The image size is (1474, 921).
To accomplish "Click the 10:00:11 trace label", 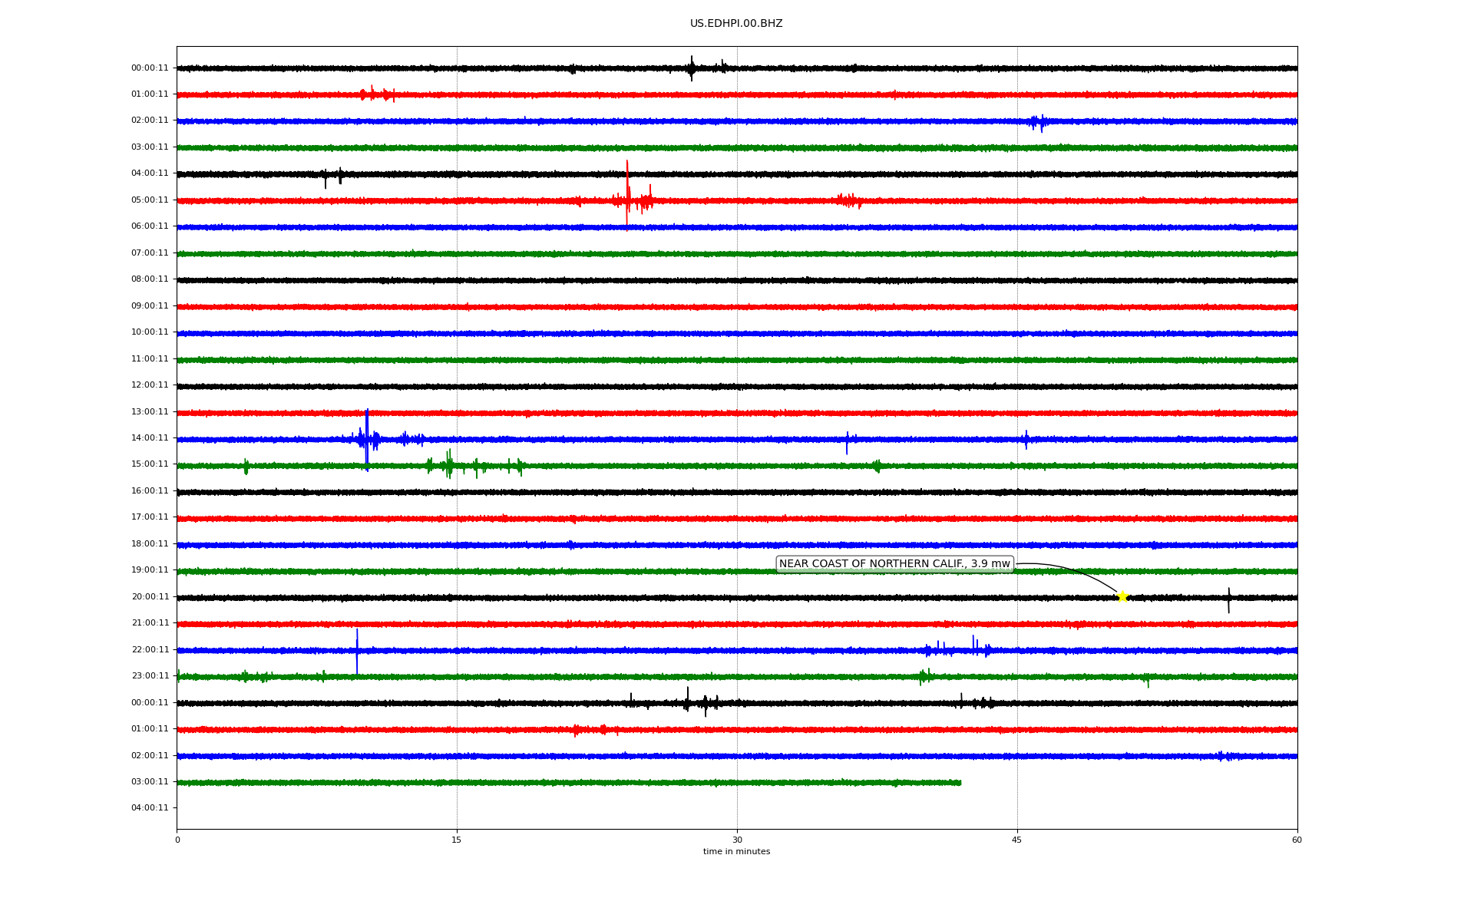I will [150, 332].
